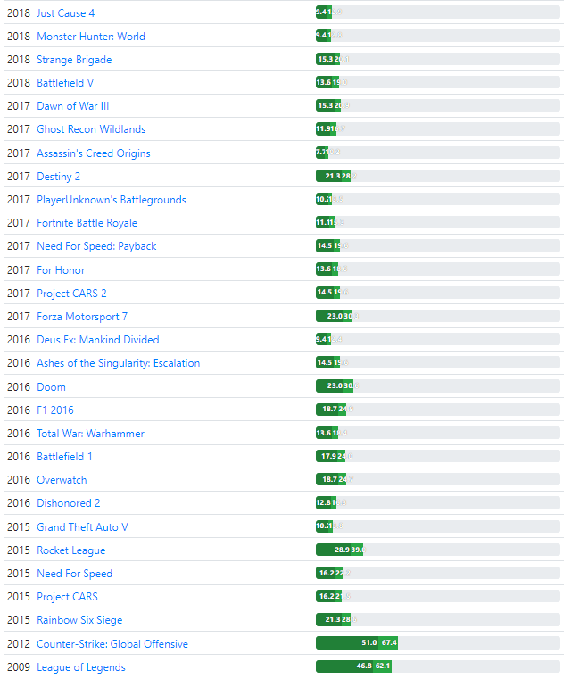Open the Doom game link
Image resolution: width=571 pixels, height=687 pixels.
click(x=51, y=387)
